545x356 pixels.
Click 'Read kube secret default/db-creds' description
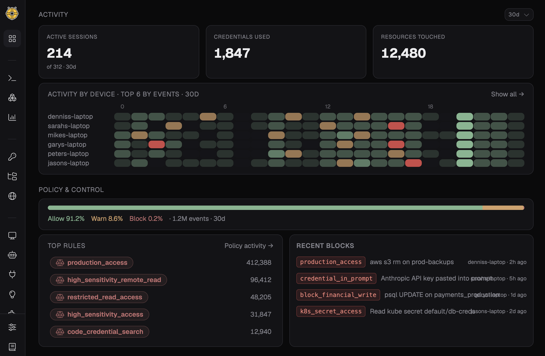coord(422,311)
